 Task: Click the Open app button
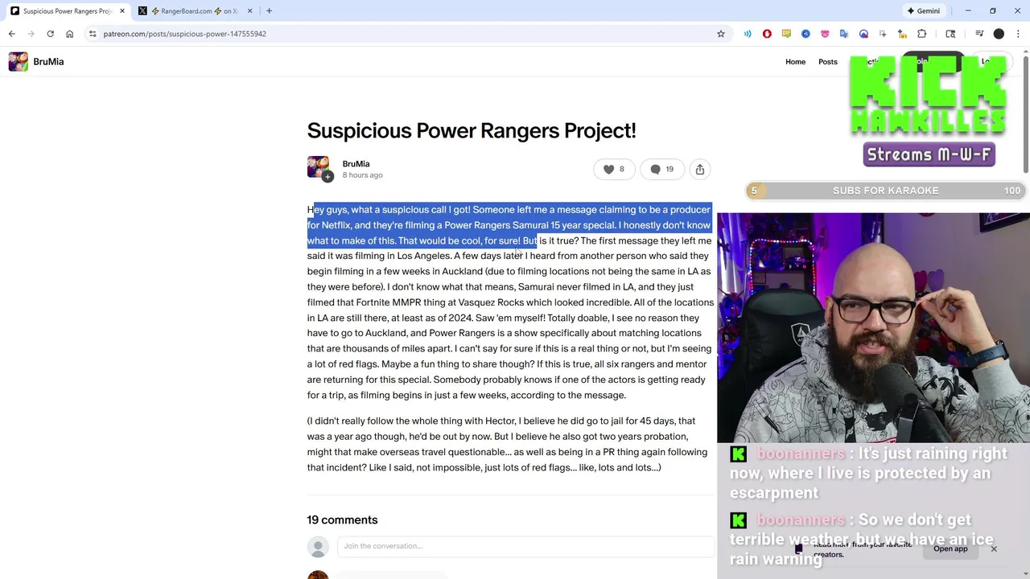(x=950, y=549)
